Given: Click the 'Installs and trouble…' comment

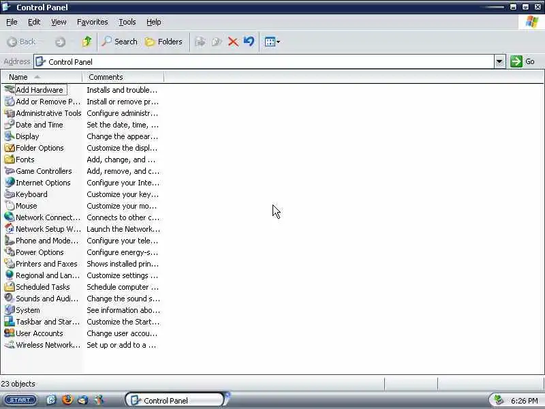Looking at the screenshot, I should coord(122,90).
